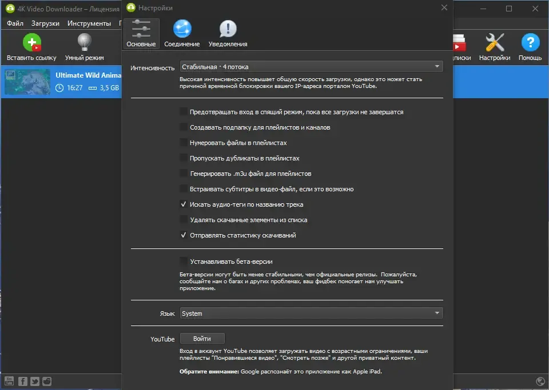This screenshot has height=390, width=549.
Task: Enable Устанавливать бета-версии checkbox
Action: (x=184, y=262)
